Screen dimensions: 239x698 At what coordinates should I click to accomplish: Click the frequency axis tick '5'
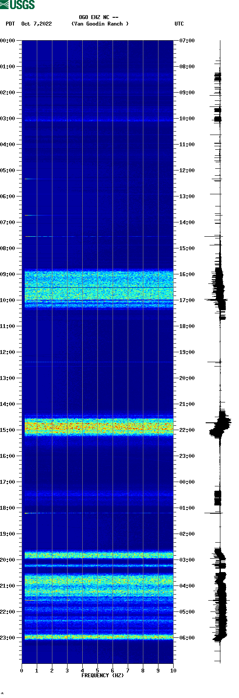[97, 671]
